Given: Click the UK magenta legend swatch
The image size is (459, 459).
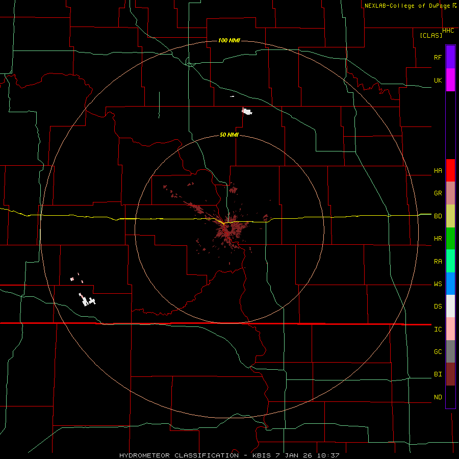Looking at the screenshot, I should [x=450, y=80].
